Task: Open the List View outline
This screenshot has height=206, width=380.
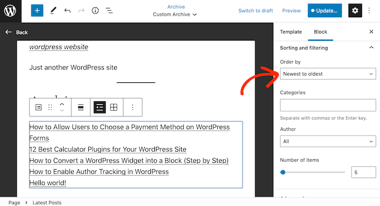Action: pos(109,11)
